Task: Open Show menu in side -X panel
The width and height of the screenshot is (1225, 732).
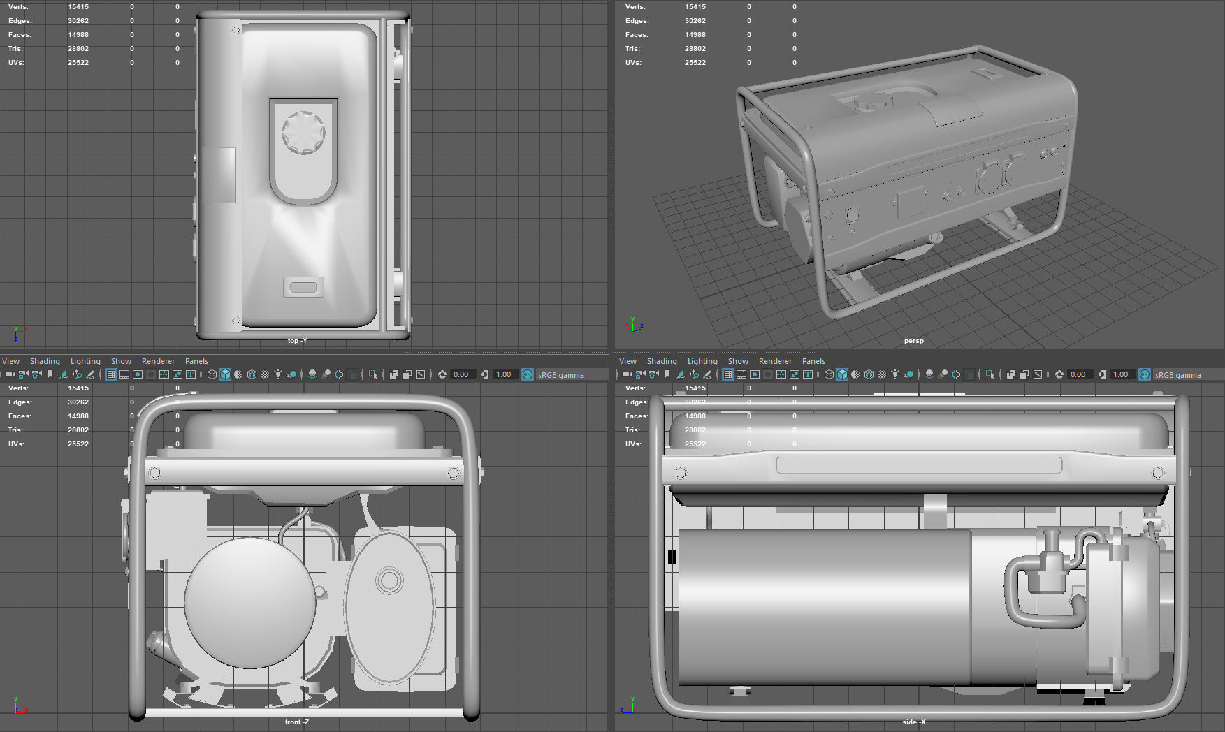Action: (x=738, y=361)
